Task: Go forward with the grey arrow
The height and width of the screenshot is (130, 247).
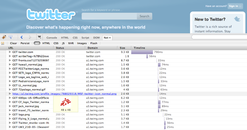Action: [x=30, y=37]
